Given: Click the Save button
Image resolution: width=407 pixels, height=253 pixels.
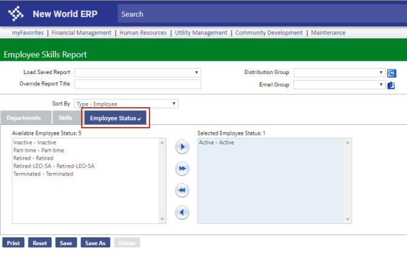Looking at the screenshot, I should [x=66, y=243].
